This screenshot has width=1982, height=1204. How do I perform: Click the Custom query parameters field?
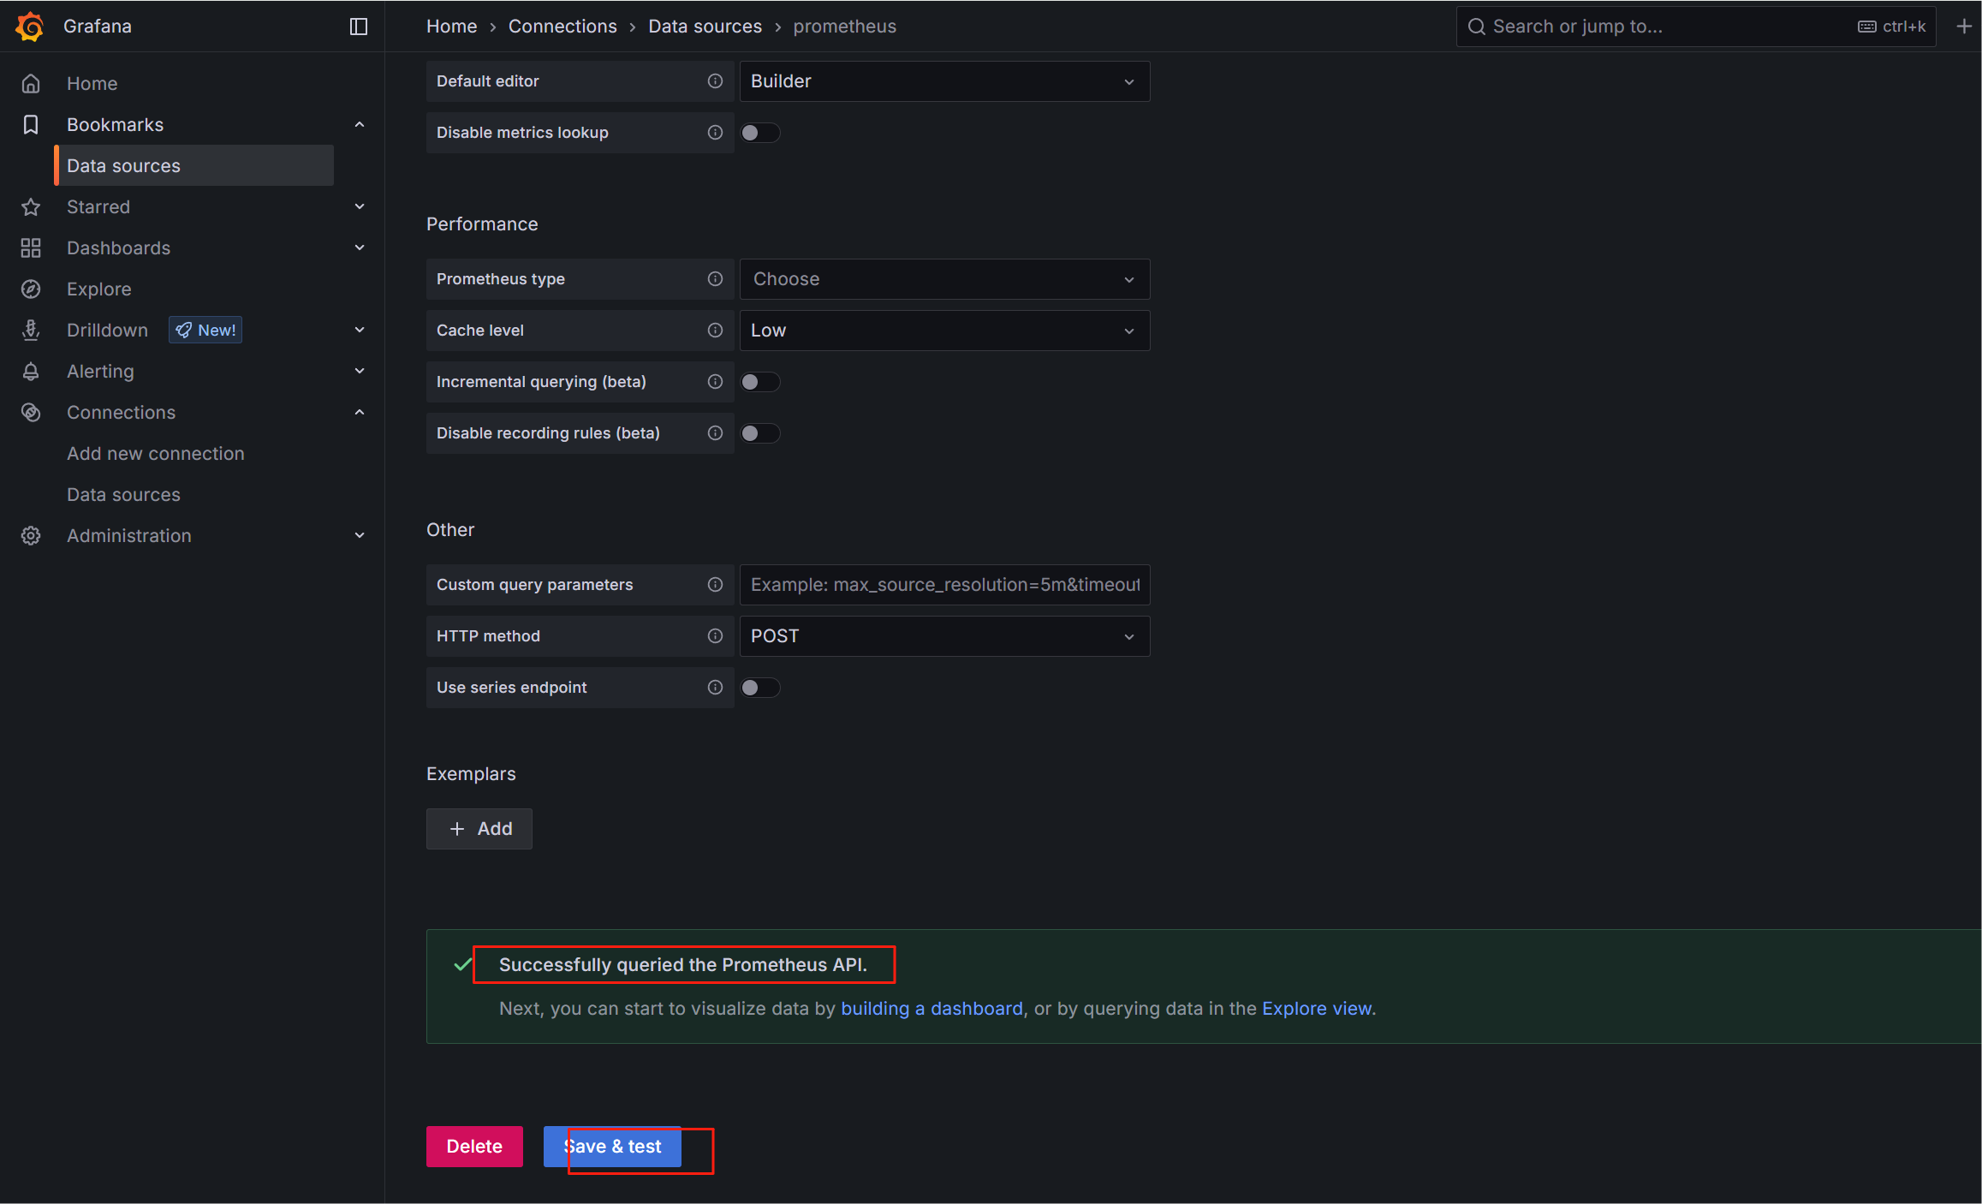pyautogui.click(x=943, y=585)
